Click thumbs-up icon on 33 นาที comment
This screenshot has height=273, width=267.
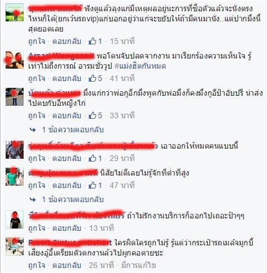[92, 115]
